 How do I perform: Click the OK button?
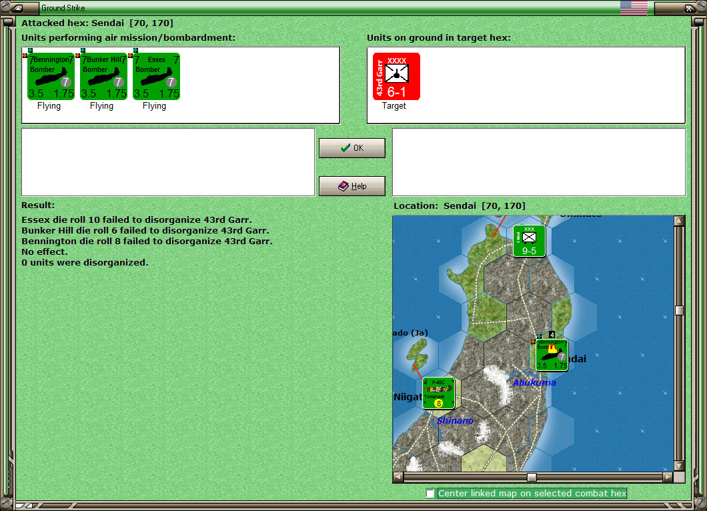352,148
